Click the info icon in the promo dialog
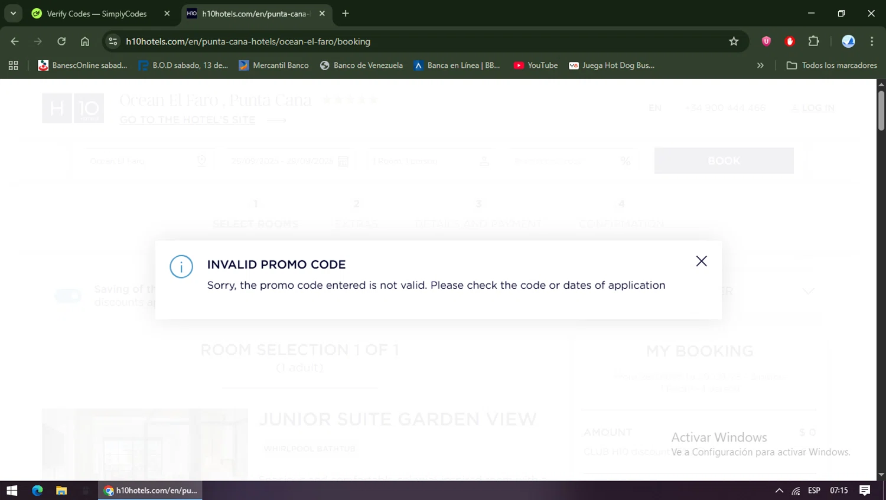This screenshot has width=886, height=500. [x=181, y=267]
